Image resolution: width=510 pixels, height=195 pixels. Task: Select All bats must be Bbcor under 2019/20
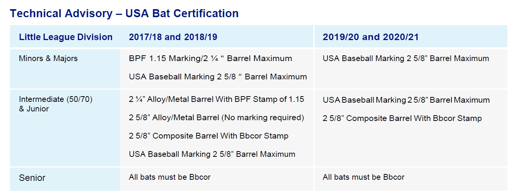pos(363,177)
